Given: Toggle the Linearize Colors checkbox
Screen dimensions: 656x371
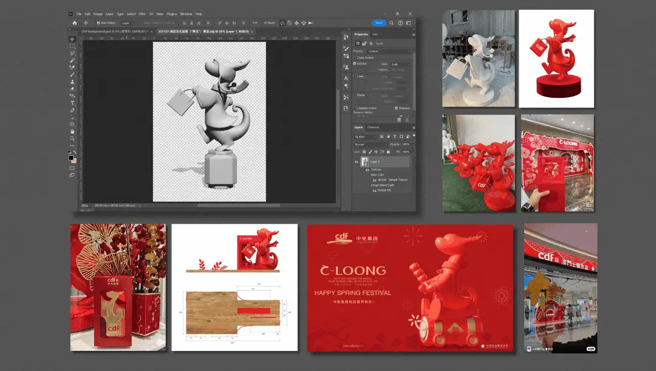Looking at the screenshot, I should tap(355, 108).
